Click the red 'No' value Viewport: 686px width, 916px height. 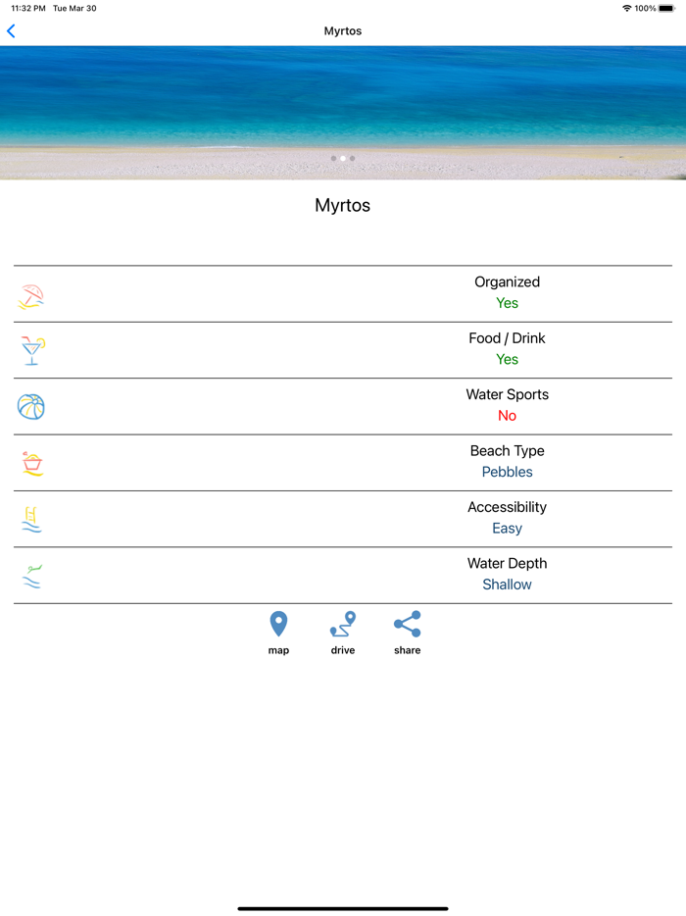point(507,416)
